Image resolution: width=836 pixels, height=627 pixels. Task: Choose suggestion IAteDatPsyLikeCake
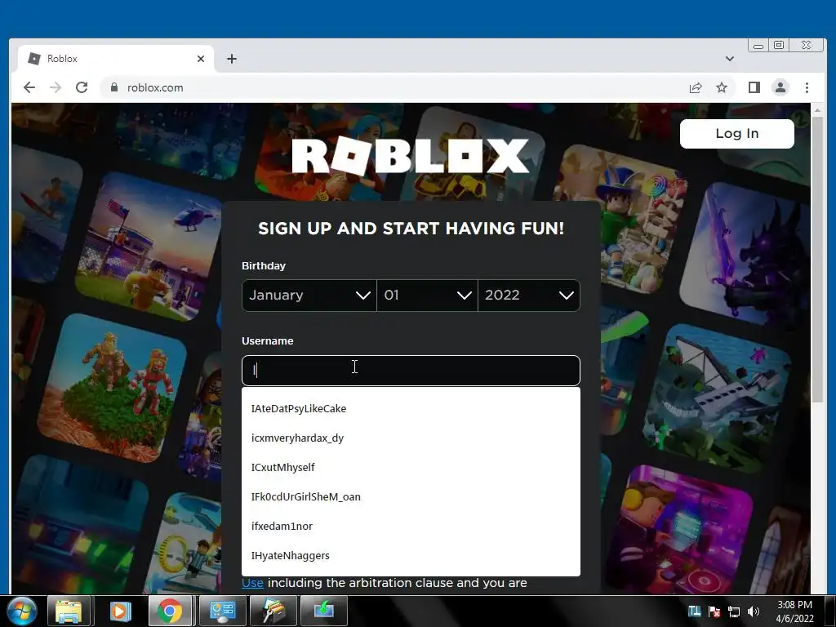tap(411, 408)
